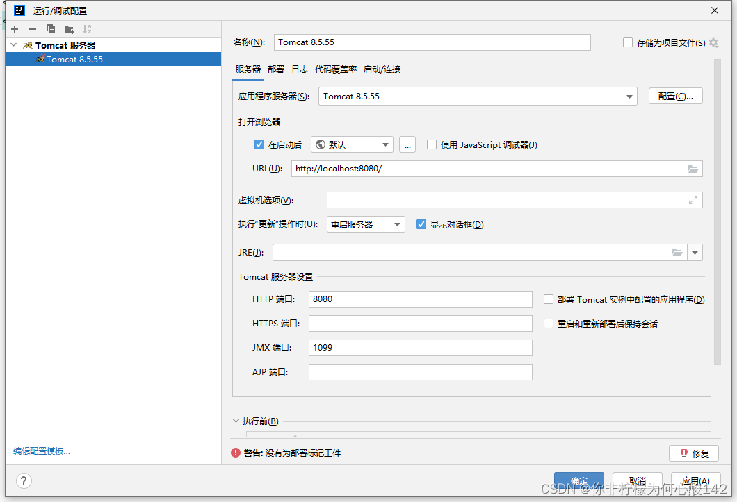
Task: Open the 代码覆盖率 tab
Action: [336, 69]
